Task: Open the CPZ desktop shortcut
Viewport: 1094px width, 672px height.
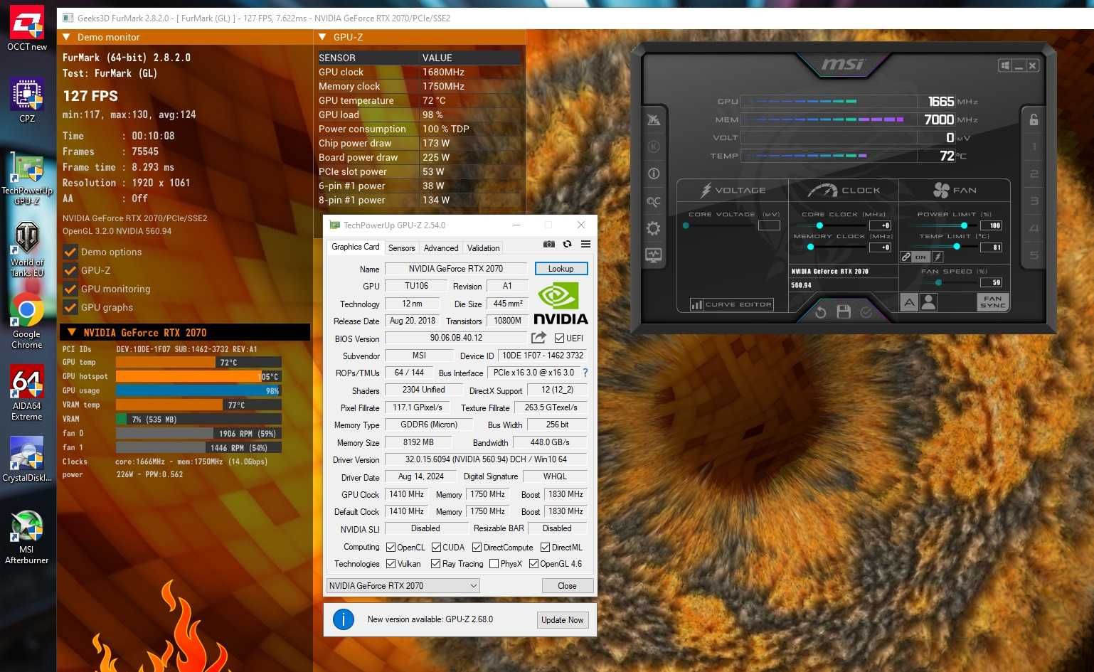Action: click(27, 100)
